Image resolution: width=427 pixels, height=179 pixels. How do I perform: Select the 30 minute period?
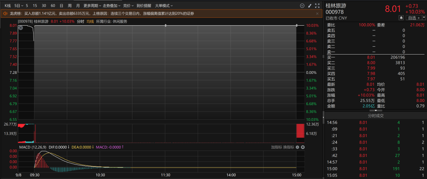(x=44, y=6)
